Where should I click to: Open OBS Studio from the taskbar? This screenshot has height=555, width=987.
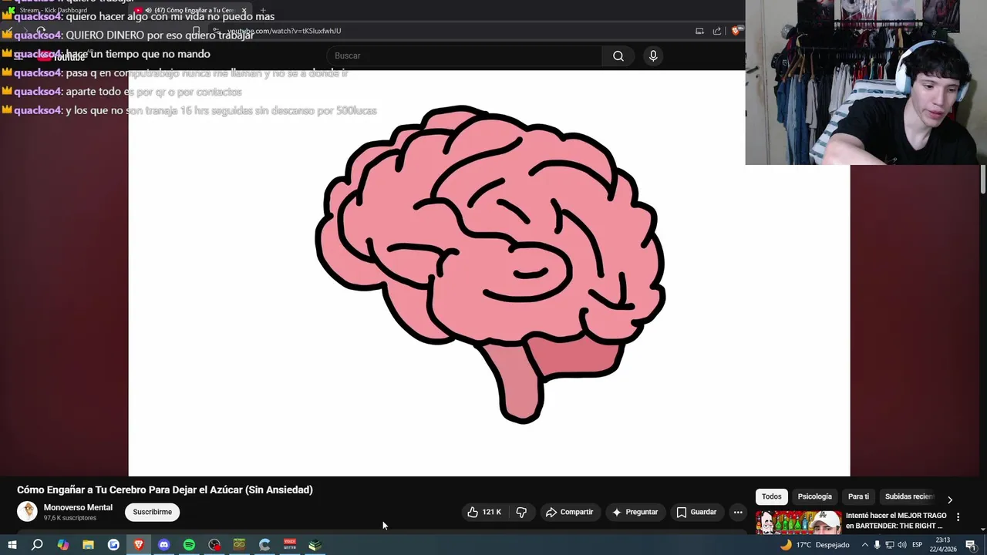click(214, 545)
